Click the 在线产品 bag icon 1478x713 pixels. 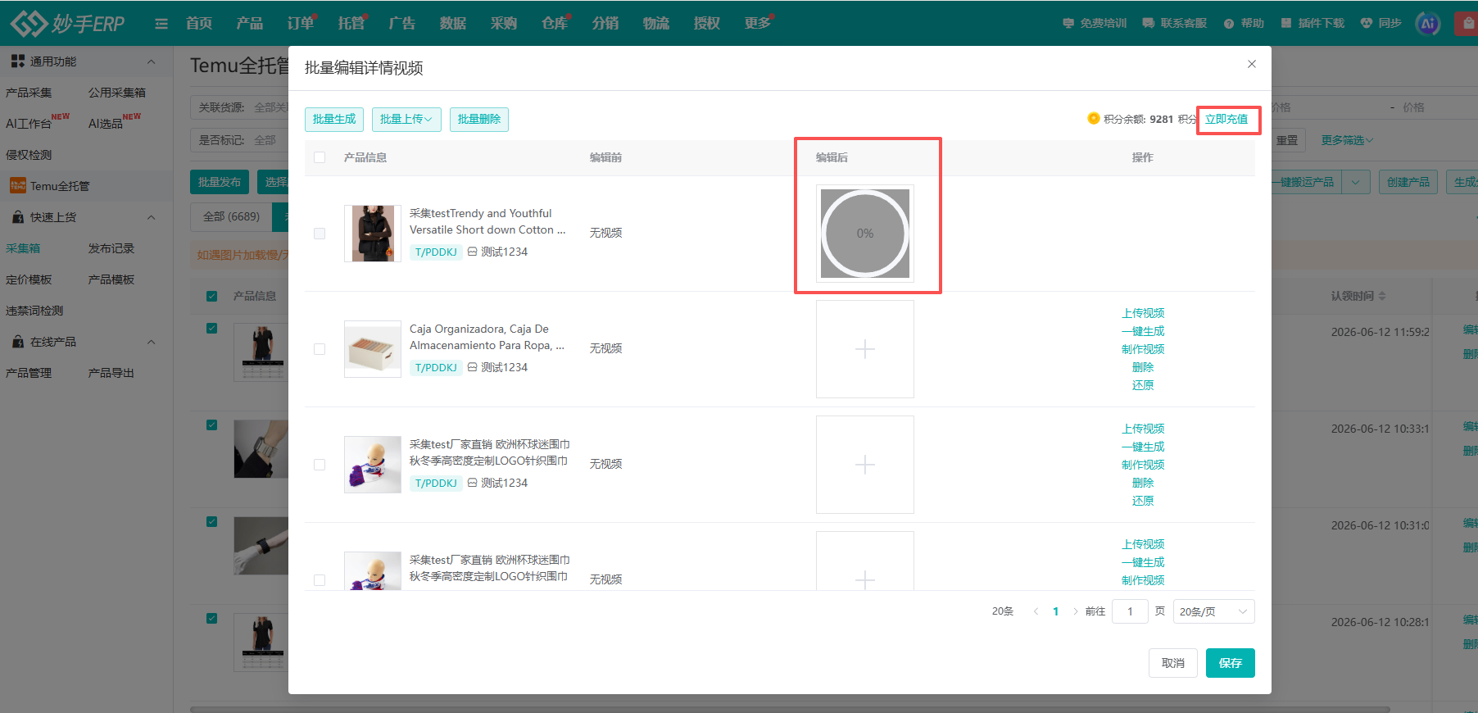point(18,342)
